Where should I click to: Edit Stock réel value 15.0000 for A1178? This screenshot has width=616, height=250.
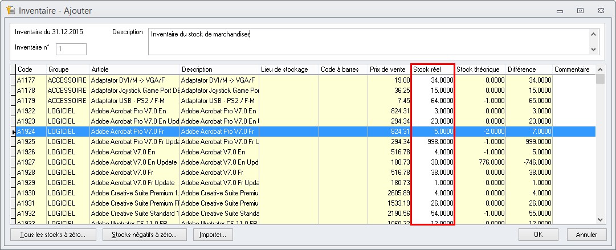433,91
